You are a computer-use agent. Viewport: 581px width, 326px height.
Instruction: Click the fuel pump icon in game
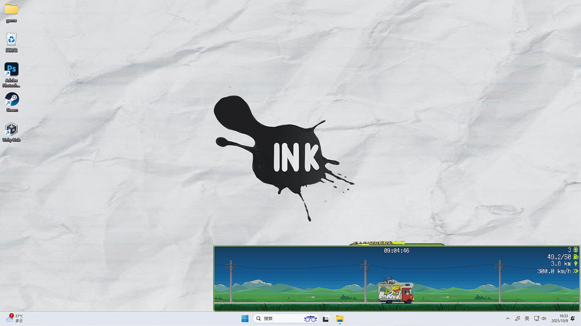576,257
